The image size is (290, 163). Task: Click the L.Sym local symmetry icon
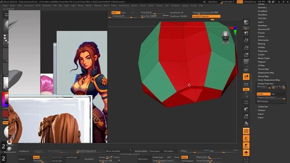point(246,85)
